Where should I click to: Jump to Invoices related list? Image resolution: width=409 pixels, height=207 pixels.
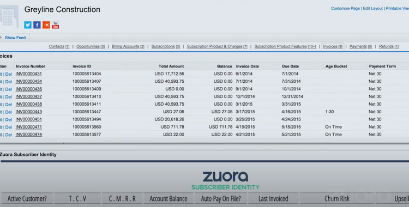click(x=333, y=46)
